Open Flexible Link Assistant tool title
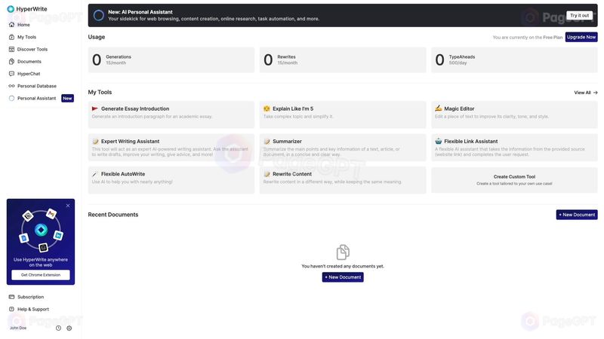Image resolution: width=604 pixels, height=339 pixels. pos(470,142)
